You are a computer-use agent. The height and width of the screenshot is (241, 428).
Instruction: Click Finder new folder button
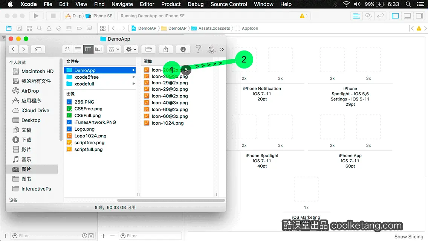[148, 49]
